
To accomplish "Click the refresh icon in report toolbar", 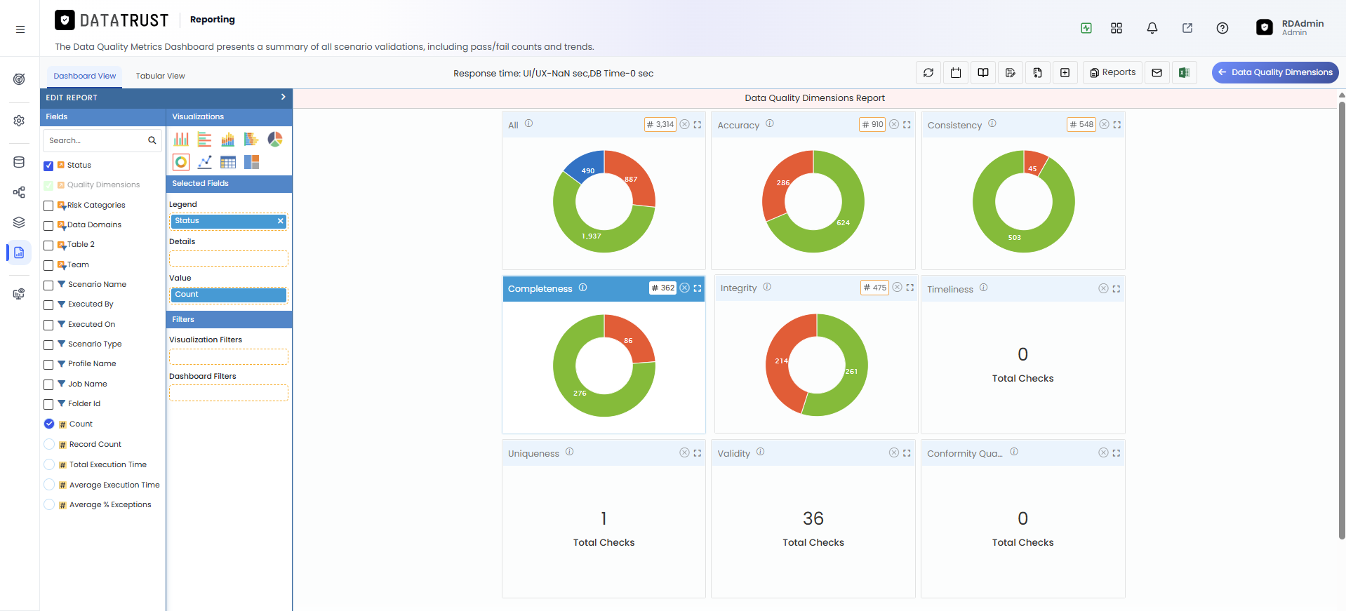I will pos(928,73).
